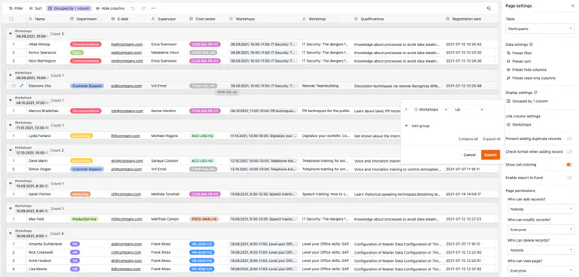Click the Name column header
Image resolution: width=579 pixels, height=277 pixels.
[x=40, y=19]
